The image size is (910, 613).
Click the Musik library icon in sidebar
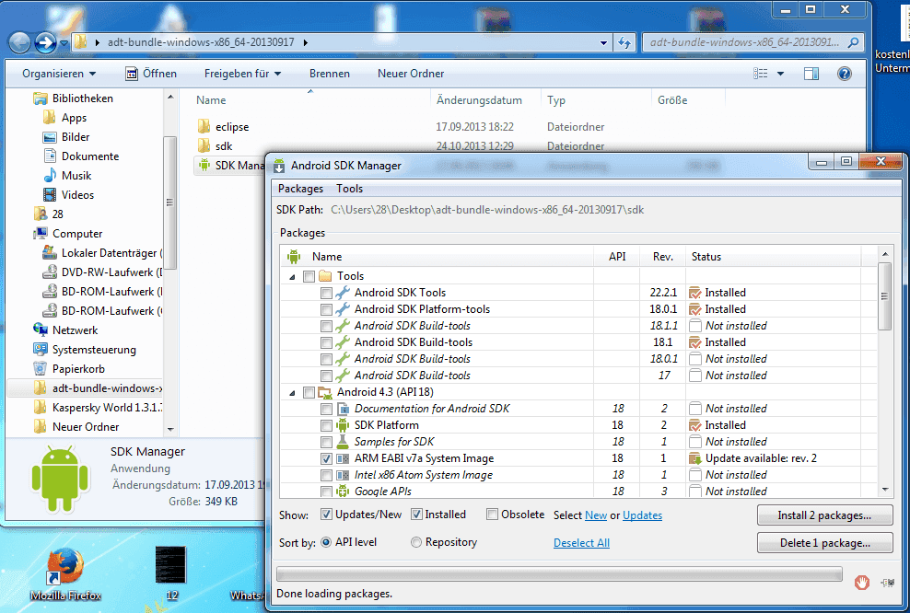click(x=50, y=175)
